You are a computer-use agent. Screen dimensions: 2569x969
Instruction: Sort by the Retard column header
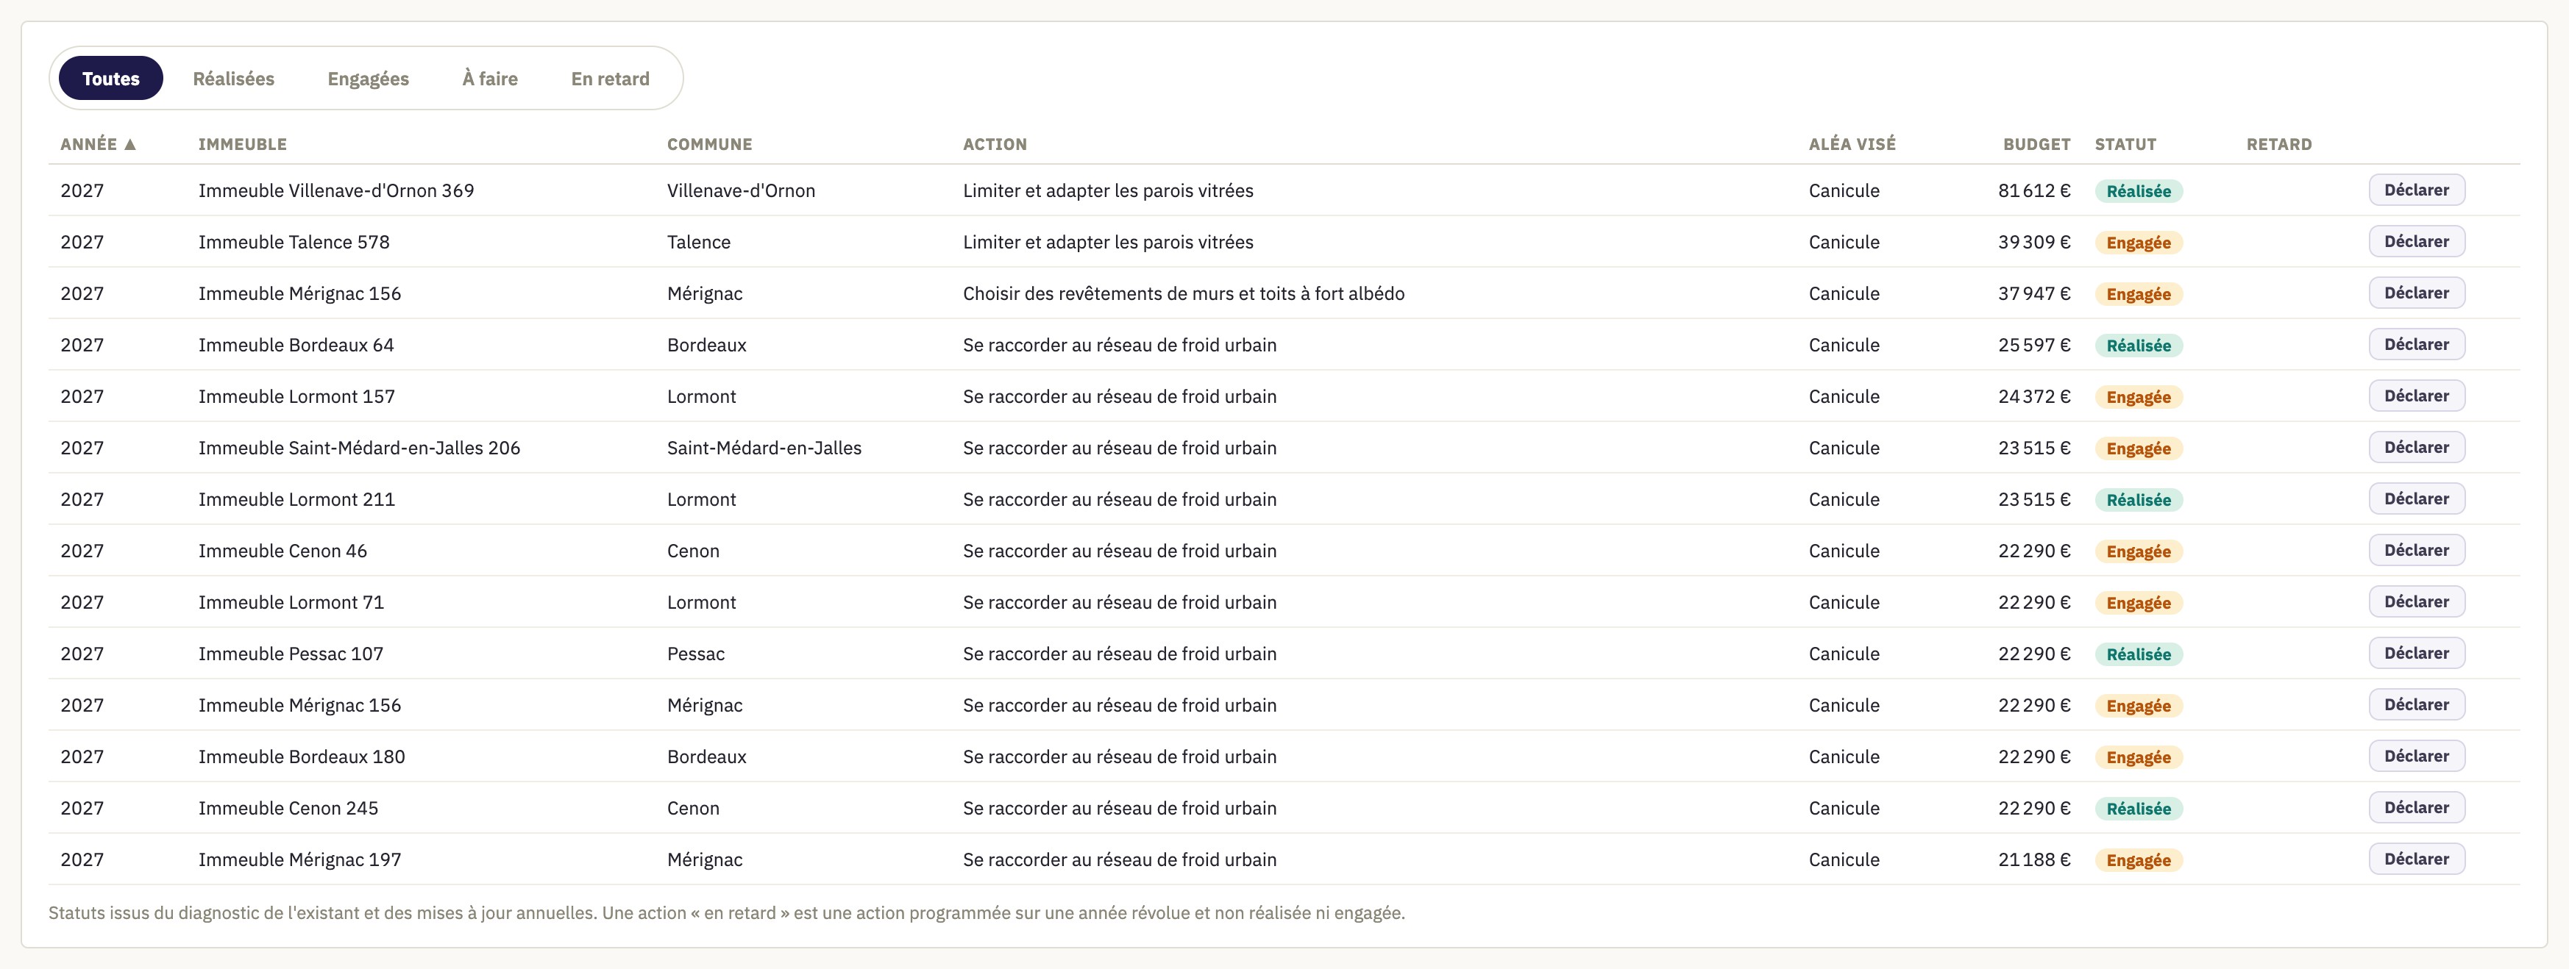(2279, 145)
